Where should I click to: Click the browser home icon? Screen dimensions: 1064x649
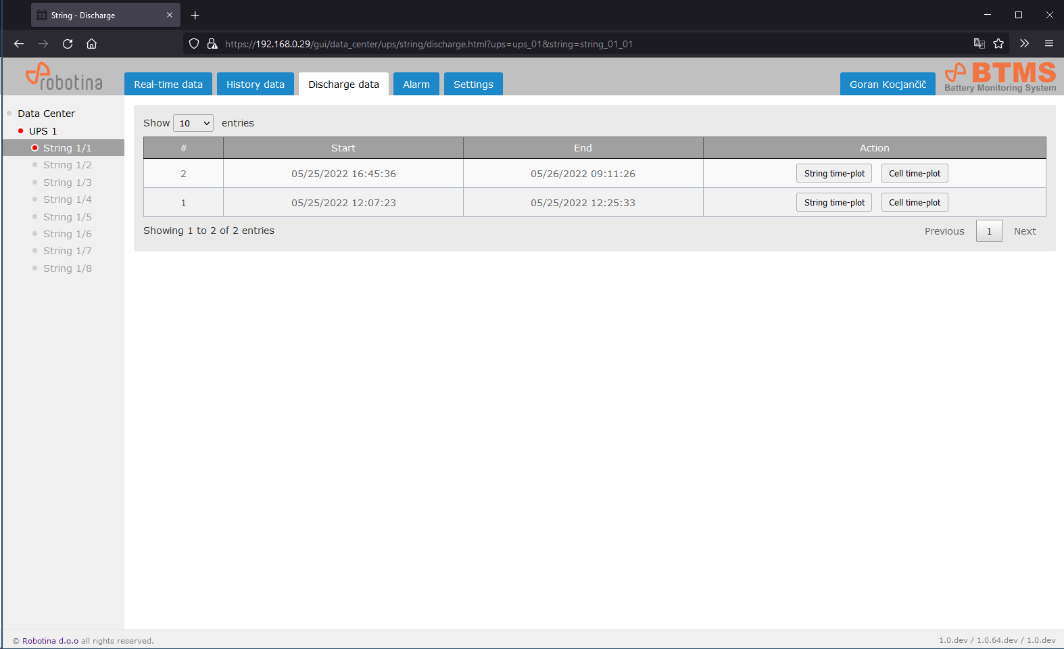click(x=92, y=44)
